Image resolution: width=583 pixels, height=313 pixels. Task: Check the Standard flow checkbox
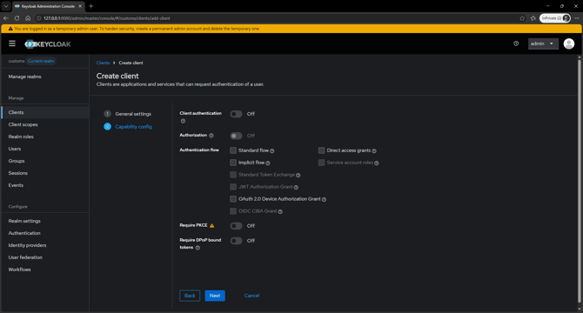point(233,150)
